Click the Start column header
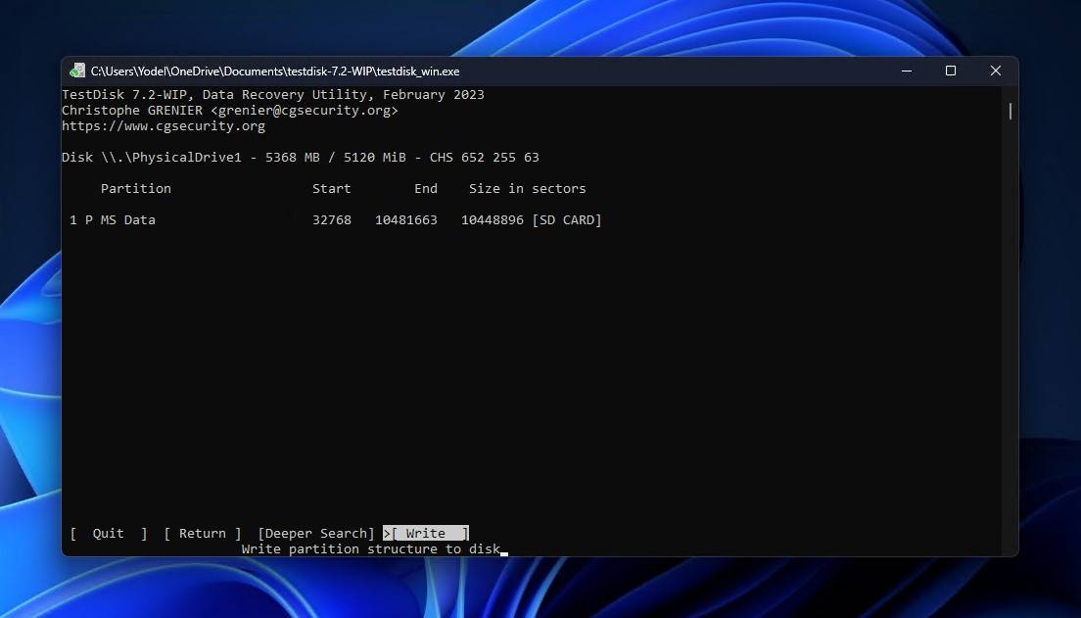 332,188
